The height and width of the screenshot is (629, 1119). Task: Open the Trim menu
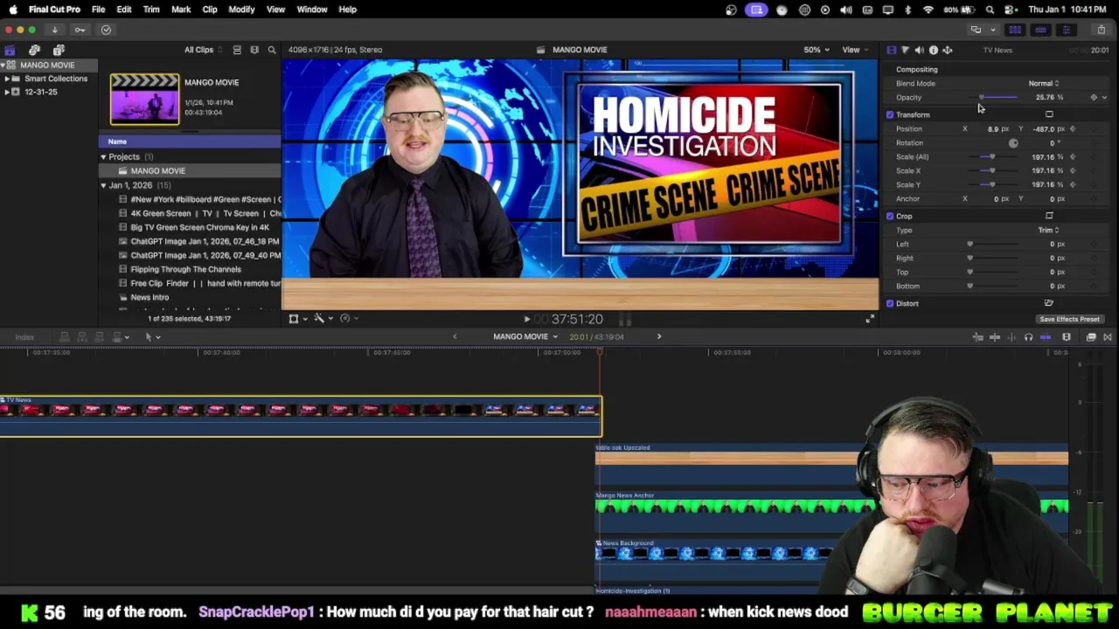click(151, 10)
